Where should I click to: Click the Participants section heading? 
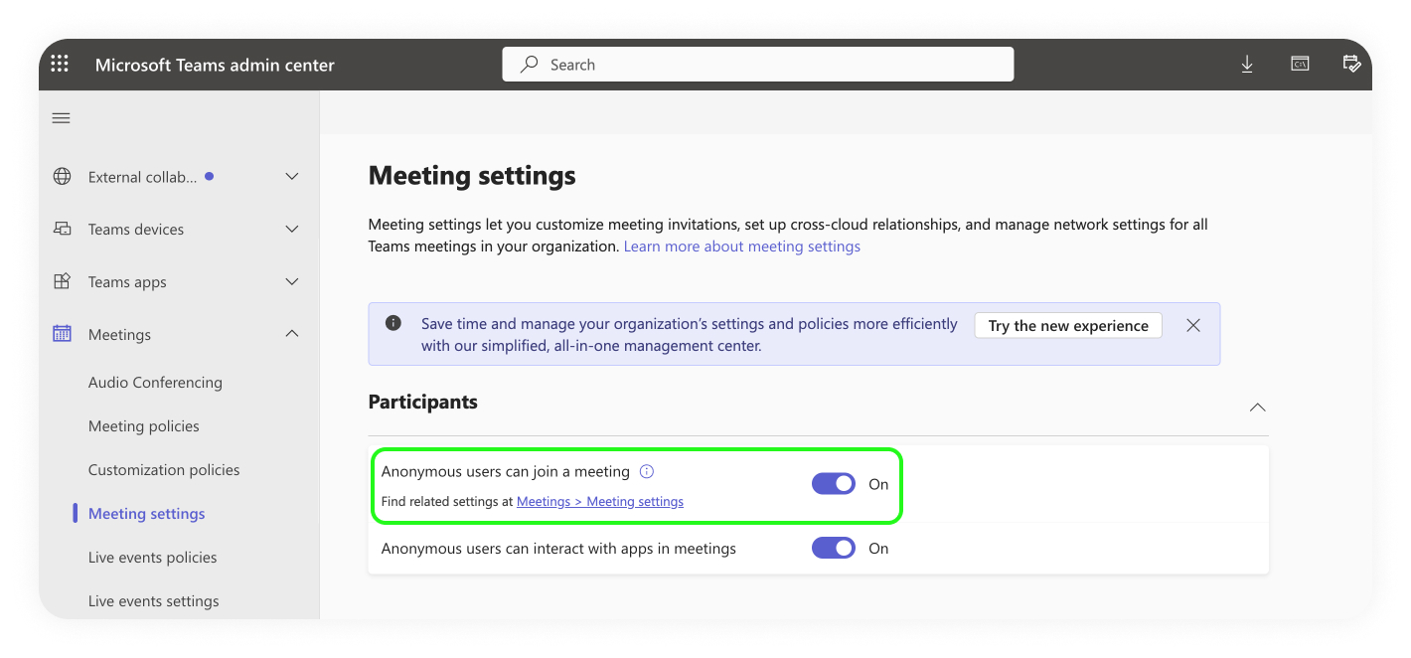423,402
